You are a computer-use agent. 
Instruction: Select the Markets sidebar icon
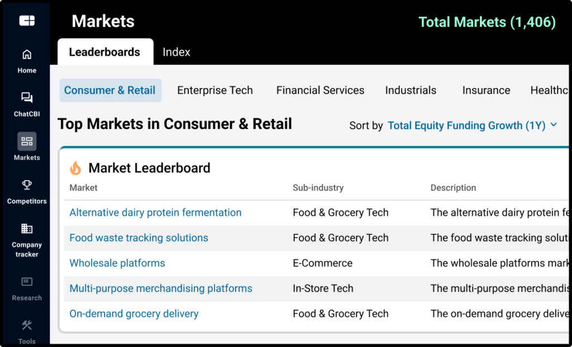[27, 142]
